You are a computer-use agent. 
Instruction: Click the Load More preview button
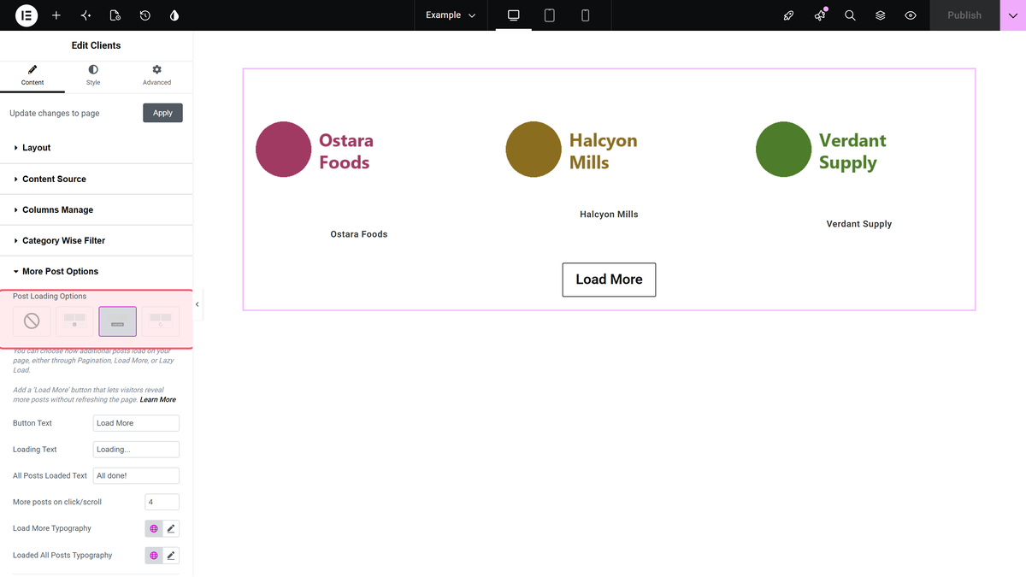609,280
